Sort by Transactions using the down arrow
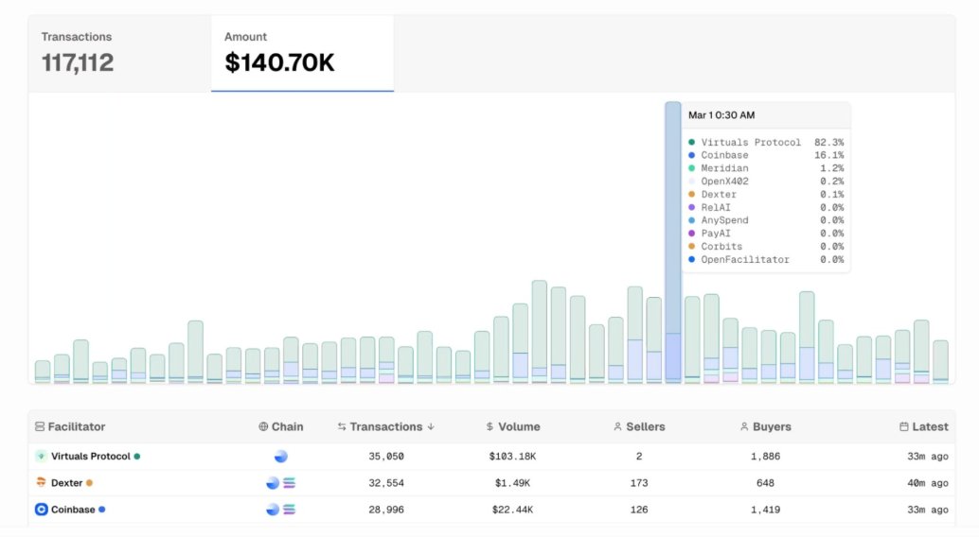Image resolution: width=979 pixels, height=537 pixels. tap(432, 426)
